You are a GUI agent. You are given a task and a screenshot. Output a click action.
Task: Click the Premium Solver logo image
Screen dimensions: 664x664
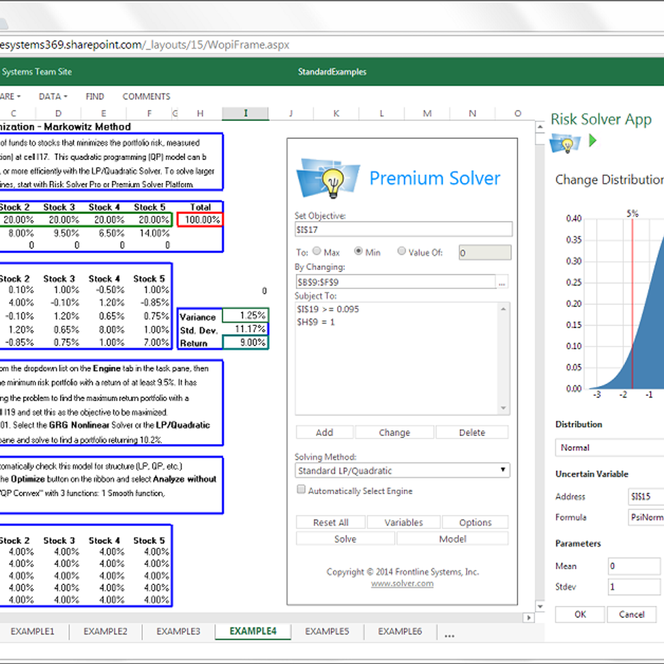(x=328, y=178)
